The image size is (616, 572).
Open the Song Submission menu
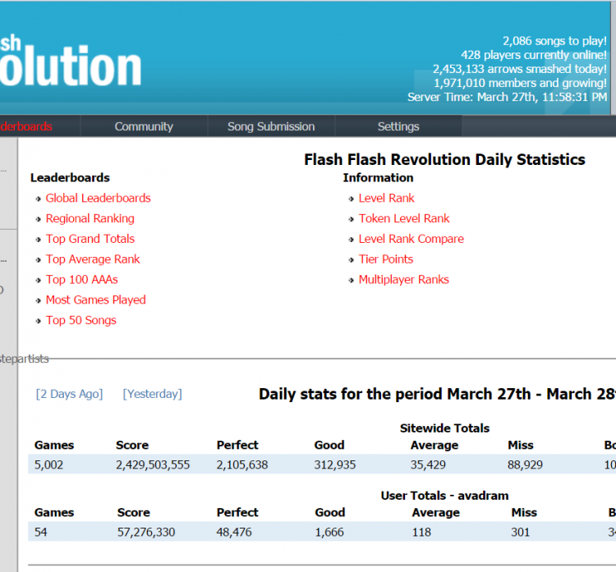pyautogui.click(x=271, y=126)
